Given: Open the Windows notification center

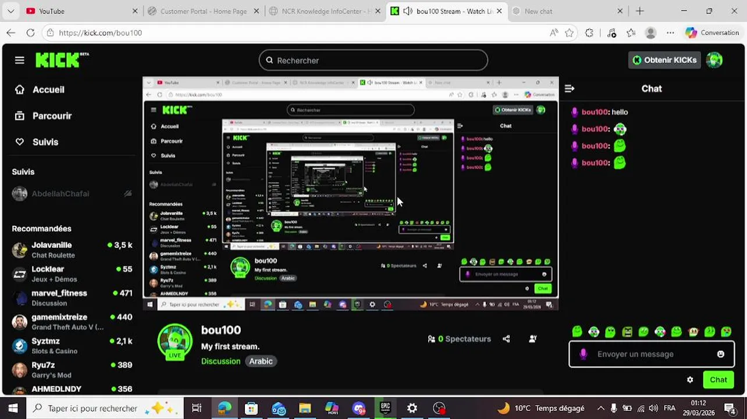Looking at the screenshot, I should tap(730, 408).
